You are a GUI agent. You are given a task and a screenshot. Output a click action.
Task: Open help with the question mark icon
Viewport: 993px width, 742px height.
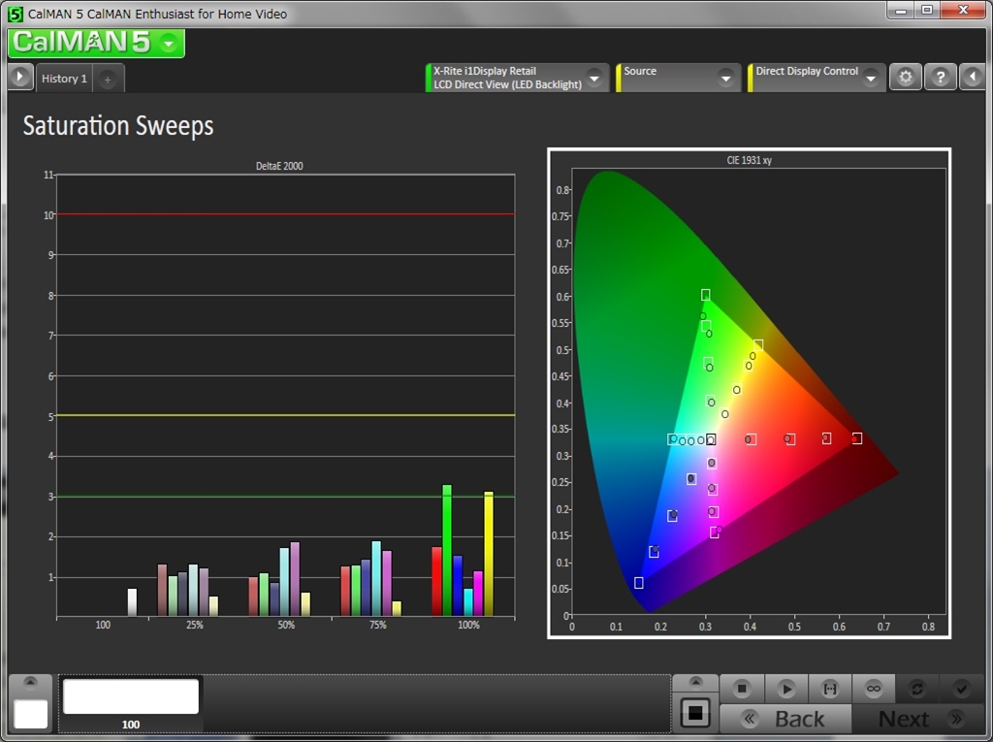pos(940,78)
